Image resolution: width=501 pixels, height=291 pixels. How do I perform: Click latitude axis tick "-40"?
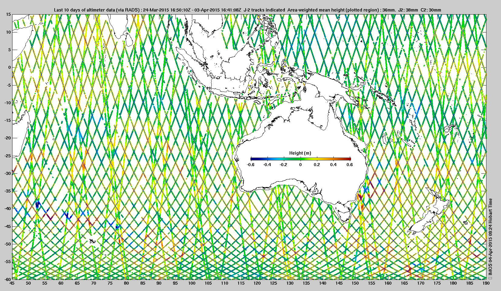(8, 209)
